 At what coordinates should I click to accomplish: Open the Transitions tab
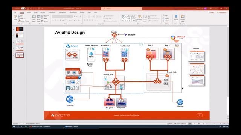point(52,12)
